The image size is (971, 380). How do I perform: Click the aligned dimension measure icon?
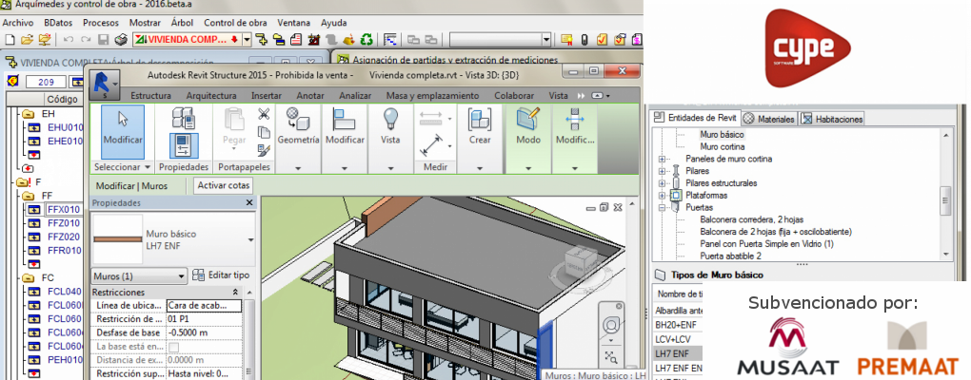tap(430, 145)
